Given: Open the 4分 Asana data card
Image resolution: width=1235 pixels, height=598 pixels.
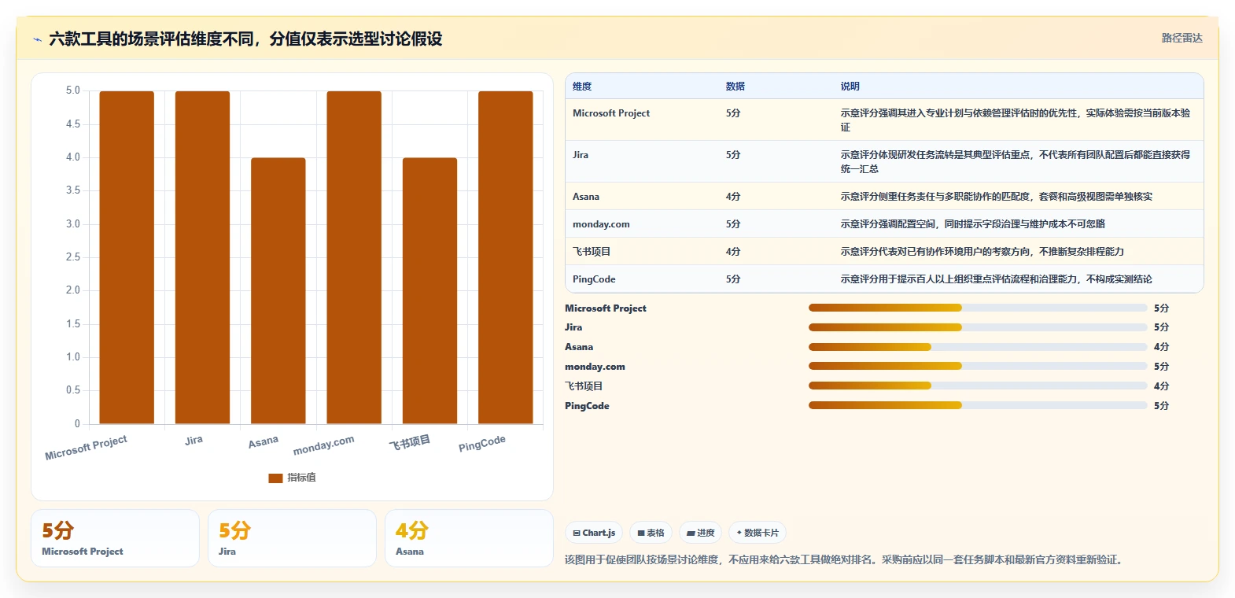Looking at the screenshot, I should 469,538.
